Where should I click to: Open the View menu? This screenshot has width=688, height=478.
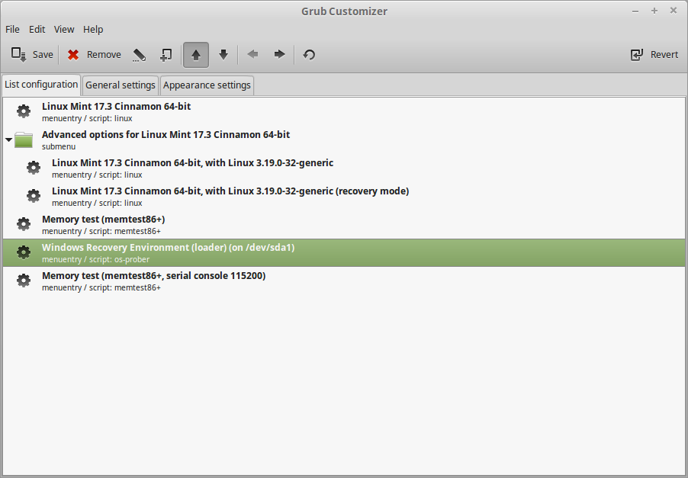64,30
